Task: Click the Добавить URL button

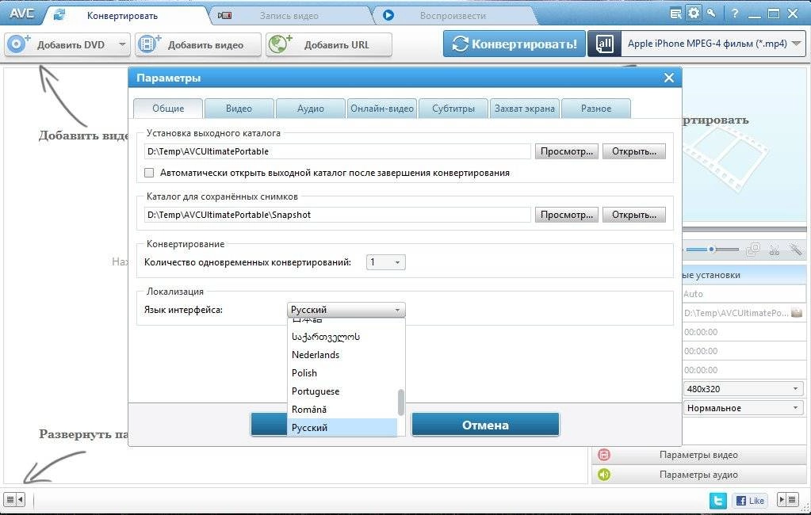Action: click(x=329, y=44)
